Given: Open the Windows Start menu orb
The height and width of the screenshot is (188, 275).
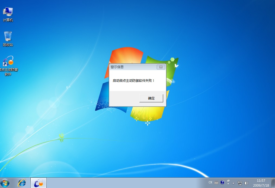Looking at the screenshot, I should [5, 183].
